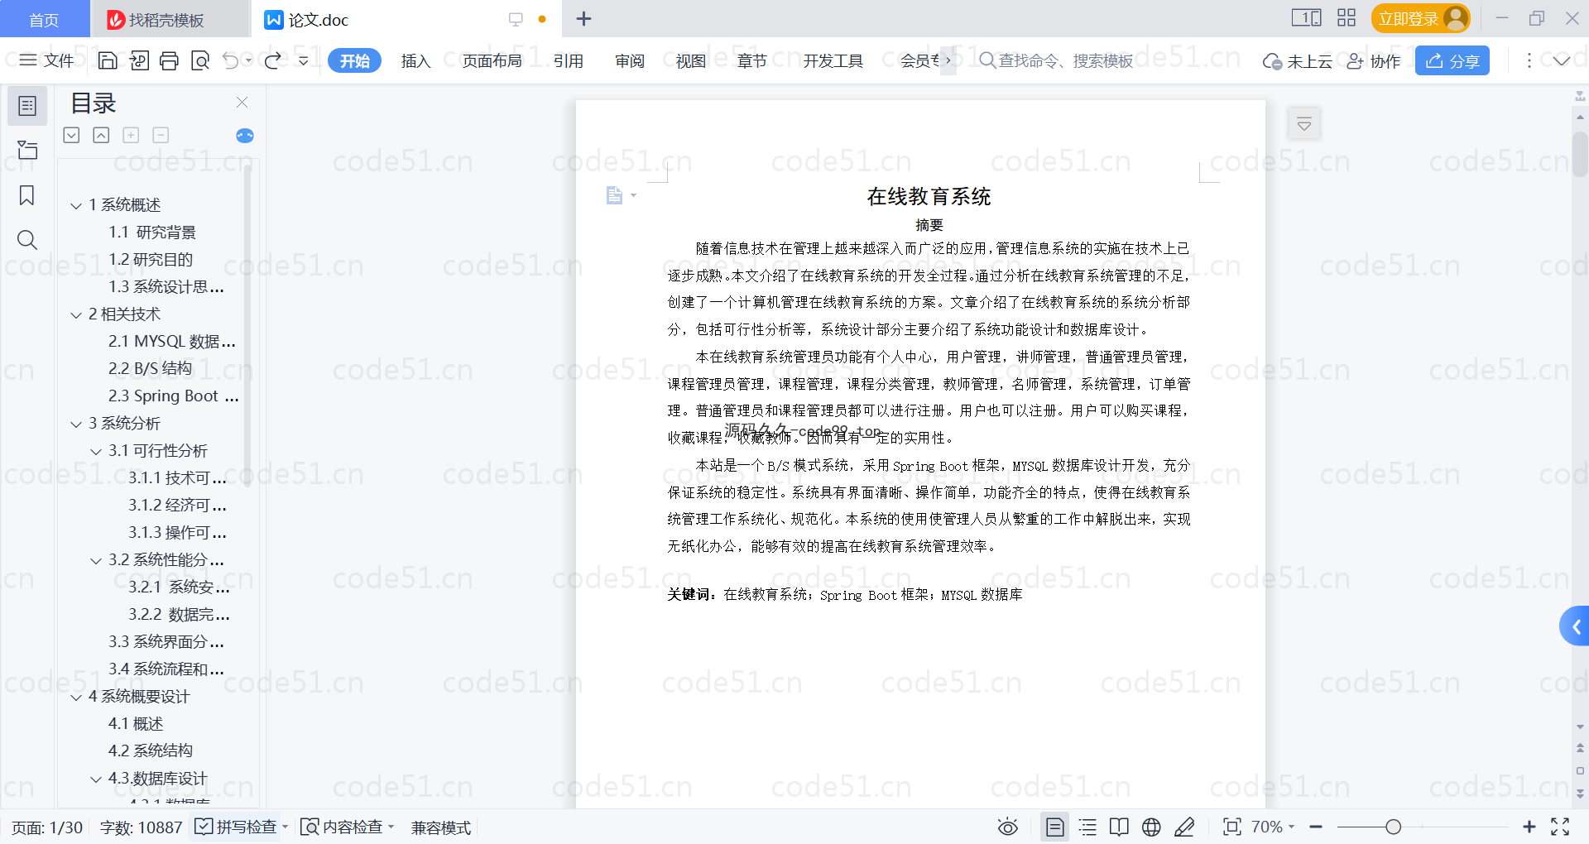This screenshot has width=1589, height=844.
Task: Go to 2.2 B/S 结构 heading
Action: (x=150, y=369)
